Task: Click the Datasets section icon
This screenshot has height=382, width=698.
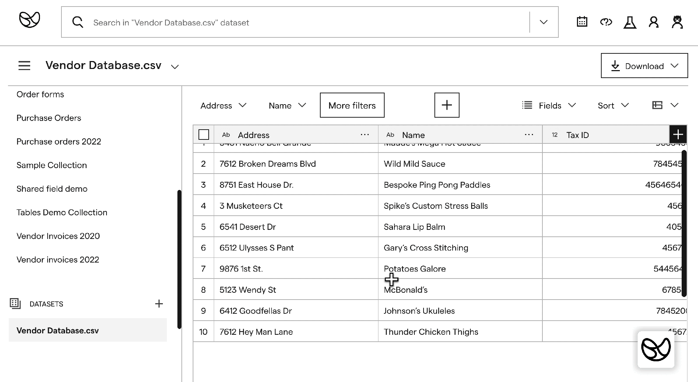Action: click(x=15, y=304)
